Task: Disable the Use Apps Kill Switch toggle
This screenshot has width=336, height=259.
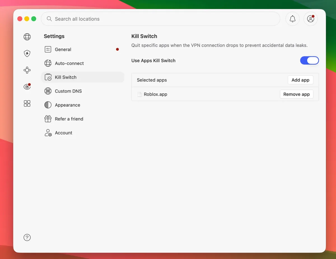Action: pyautogui.click(x=309, y=60)
